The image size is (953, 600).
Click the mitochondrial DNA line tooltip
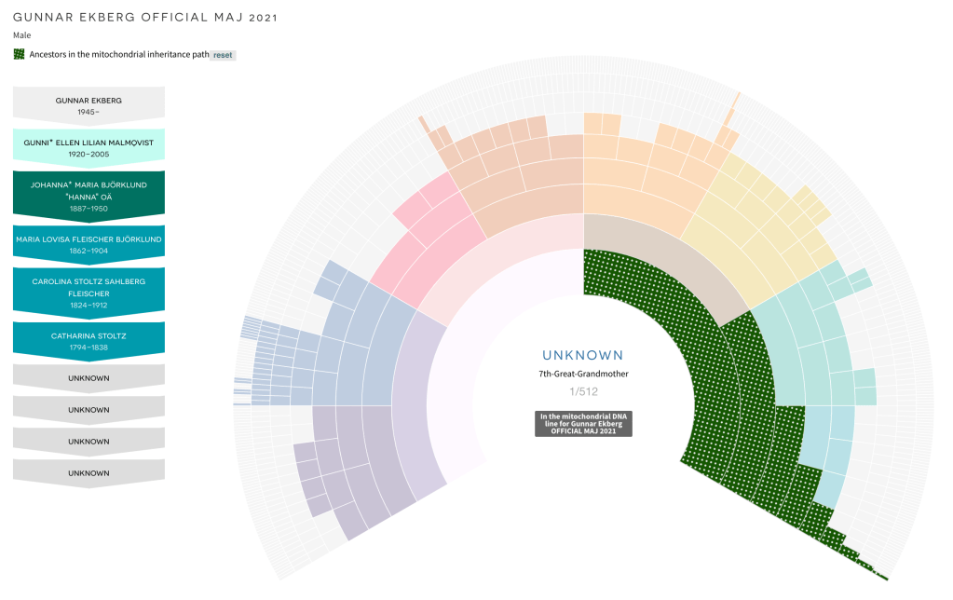[583, 423]
